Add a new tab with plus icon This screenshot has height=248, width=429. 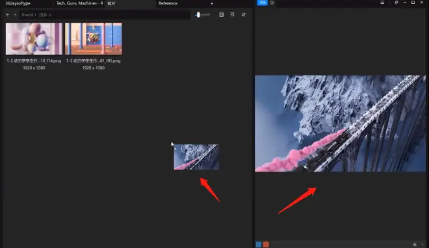(x=212, y=3)
